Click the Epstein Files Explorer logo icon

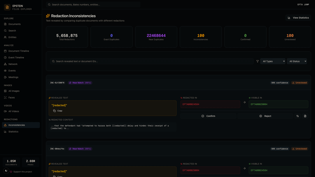pyautogui.click(x=7, y=7)
